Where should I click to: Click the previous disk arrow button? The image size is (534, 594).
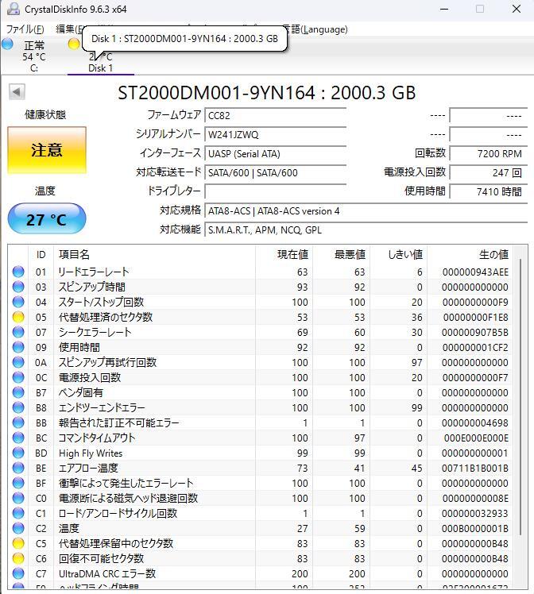pos(17,91)
